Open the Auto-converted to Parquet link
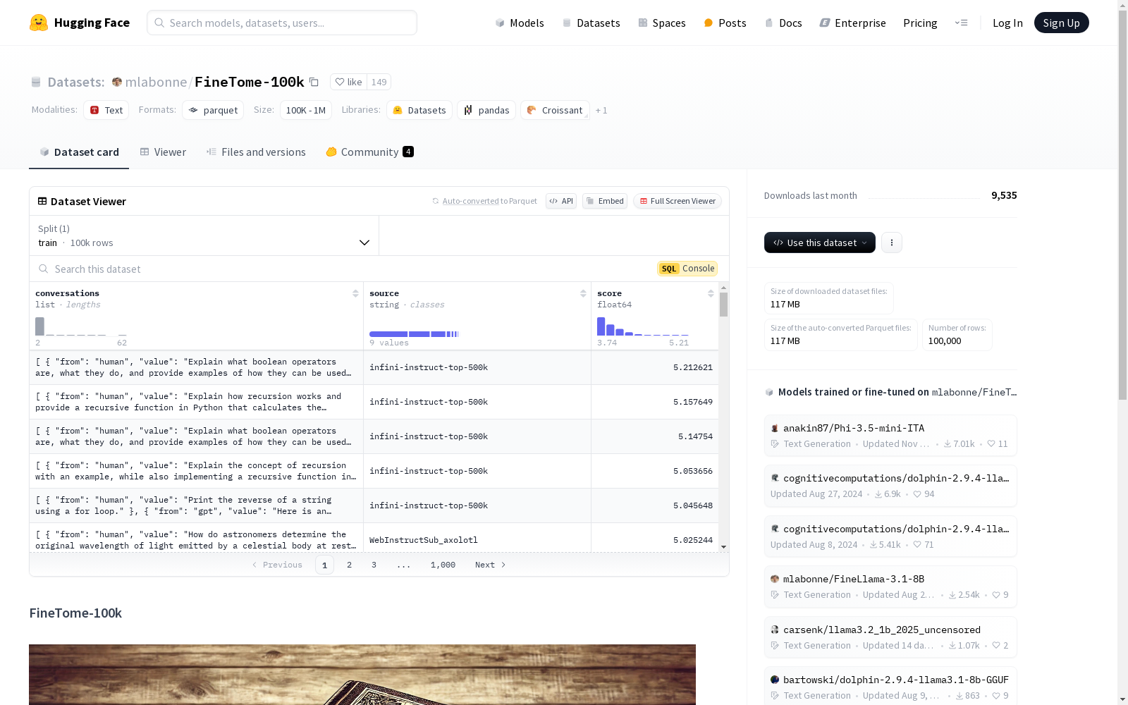This screenshot has height=705, width=1128. point(485,201)
